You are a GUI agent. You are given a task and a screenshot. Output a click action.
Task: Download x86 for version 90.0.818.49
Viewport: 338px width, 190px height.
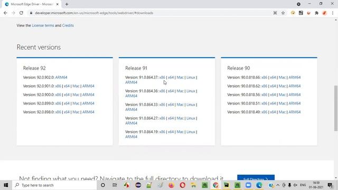click(x=264, y=112)
